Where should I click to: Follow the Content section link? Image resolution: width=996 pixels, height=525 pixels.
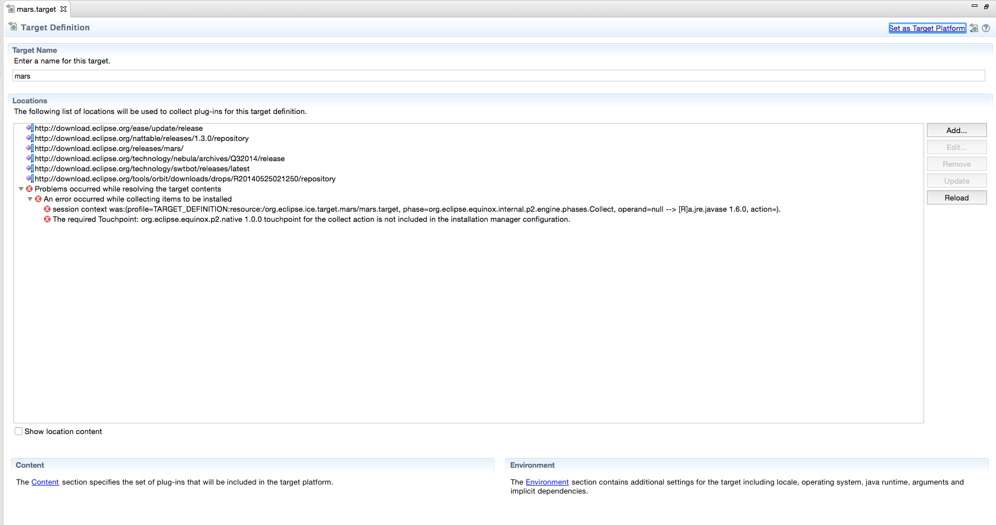tap(45, 482)
